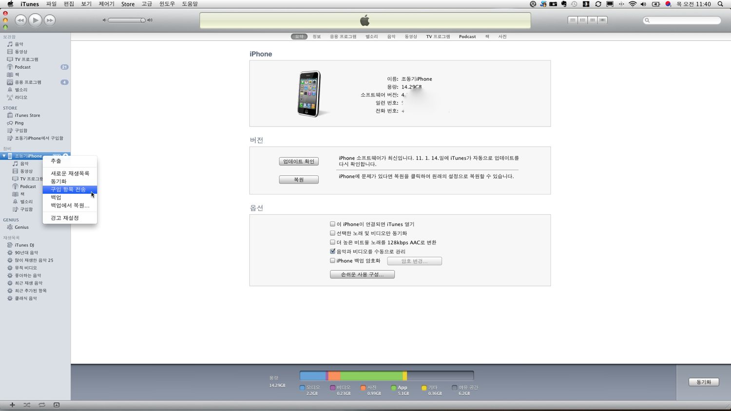Click the capacity bar's green App segment
The image size is (731, 411).
371,376
